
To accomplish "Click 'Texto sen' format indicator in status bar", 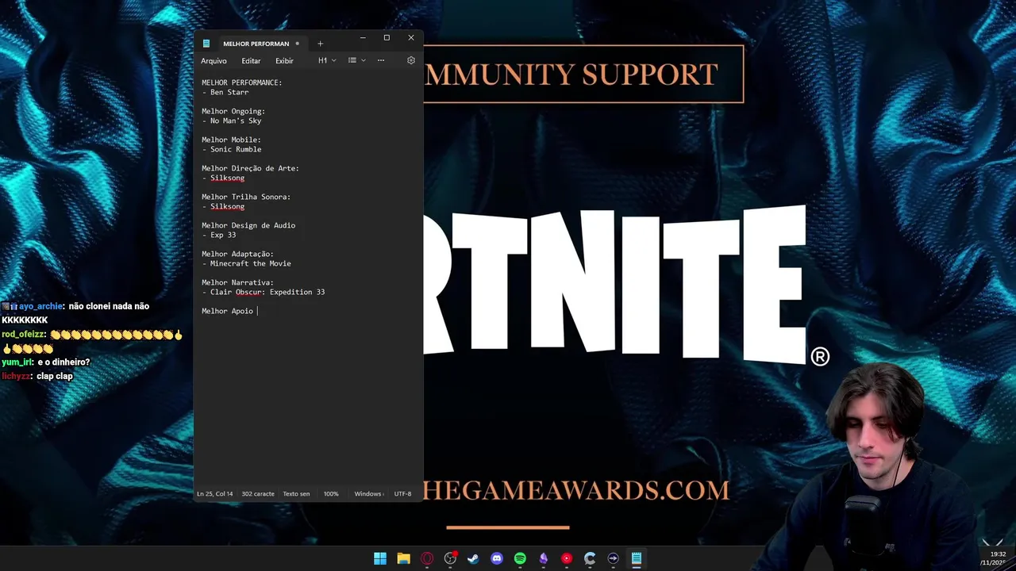I will pyautogui.click(x=296, y=493).
